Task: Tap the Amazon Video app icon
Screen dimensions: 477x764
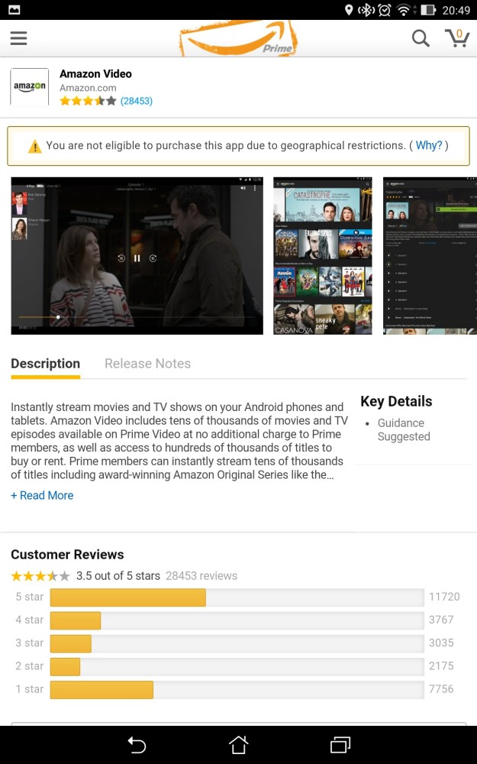Action: click(30, 87)
